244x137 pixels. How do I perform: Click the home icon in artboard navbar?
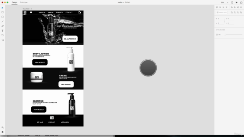coord(31,12)
